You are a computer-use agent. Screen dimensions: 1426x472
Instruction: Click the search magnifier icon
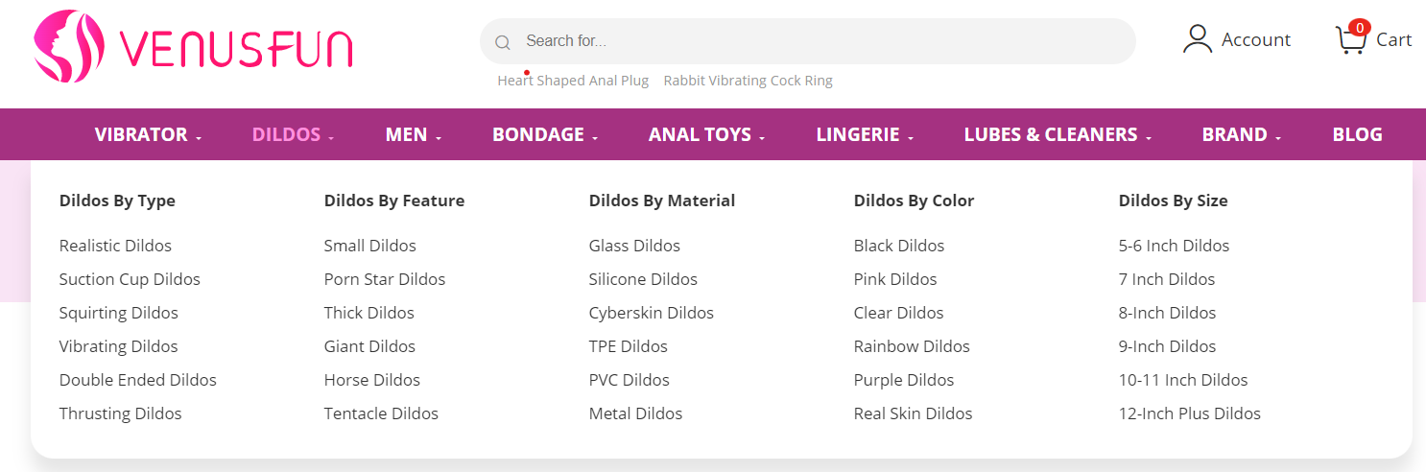(x=502, y=42)
